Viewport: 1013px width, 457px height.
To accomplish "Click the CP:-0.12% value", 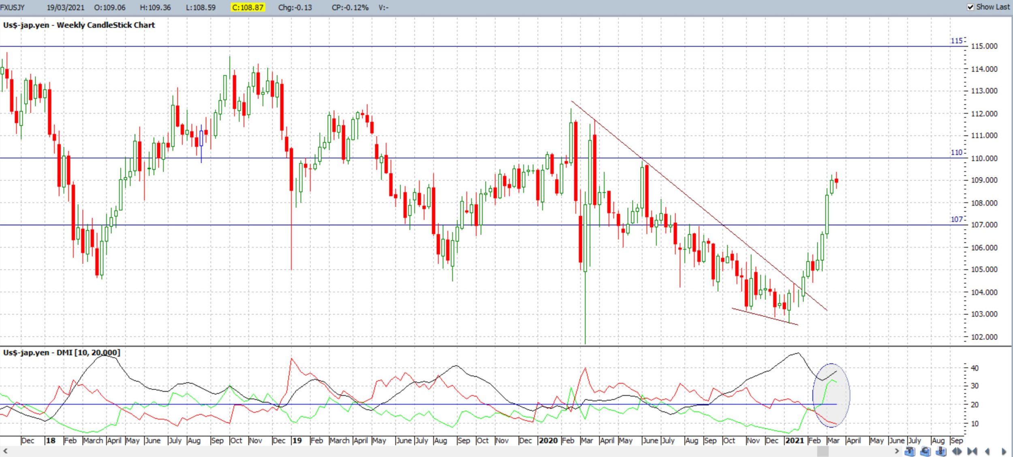I will 350,8.
